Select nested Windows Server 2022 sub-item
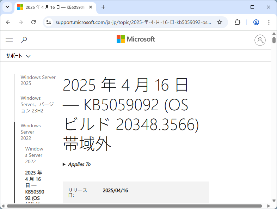The height and width of the screenshot is (209, 277). (x=34, y=155)
